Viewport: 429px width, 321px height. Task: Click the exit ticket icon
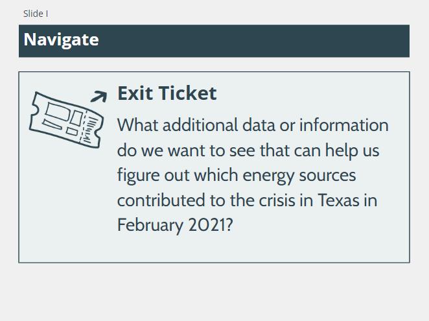pyautogui.click(x=67, y=120)
